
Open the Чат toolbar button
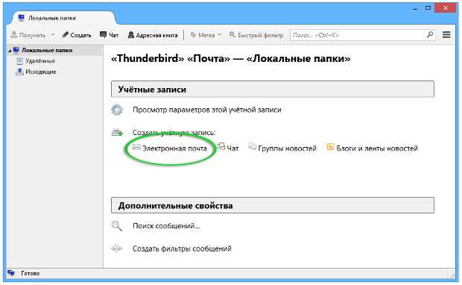coord(110,35)
